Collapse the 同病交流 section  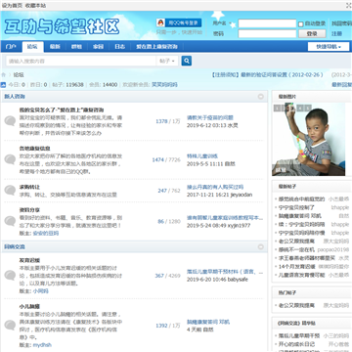click(x=260, y=247)
